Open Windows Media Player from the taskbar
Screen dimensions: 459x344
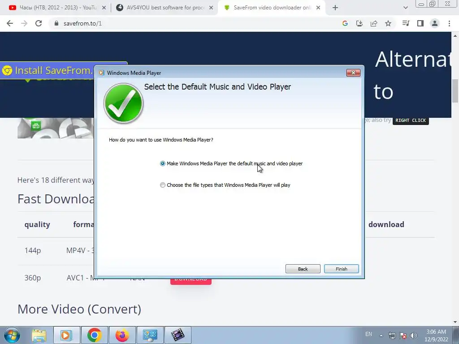pyautogui.click(x=66, y=335)
